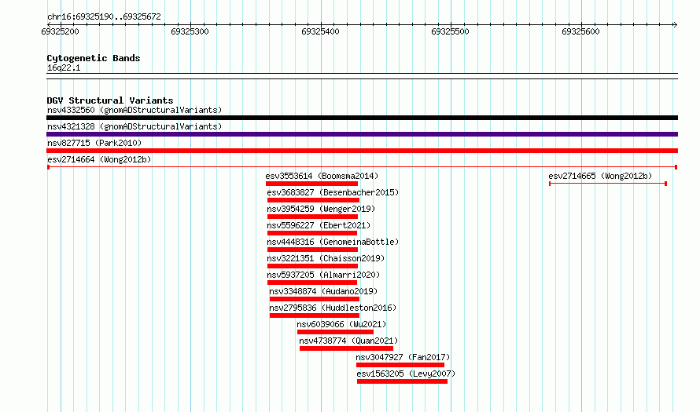Click the nsv4321328 gnomAD variant label

click(134, 126)
